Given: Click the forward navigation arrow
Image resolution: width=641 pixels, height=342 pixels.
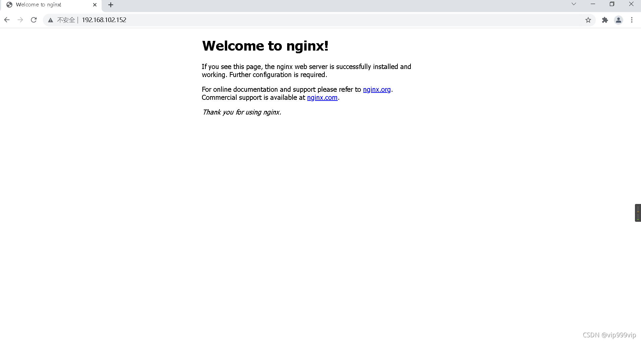Looking at the screenshot, I should tap(20, 20).
